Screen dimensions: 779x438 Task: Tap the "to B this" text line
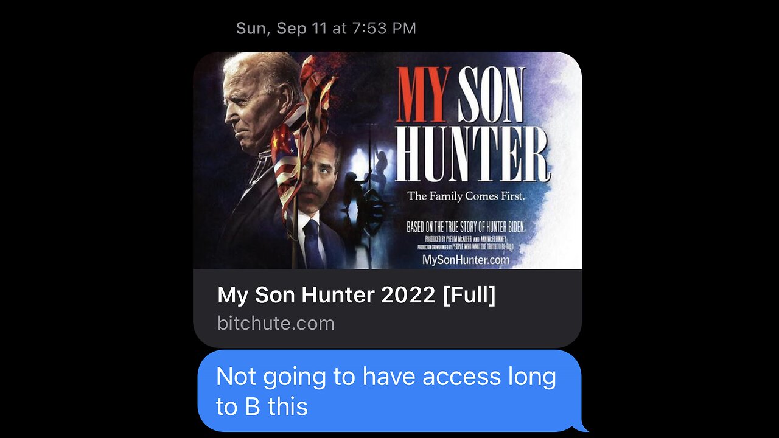coord(262,407)
